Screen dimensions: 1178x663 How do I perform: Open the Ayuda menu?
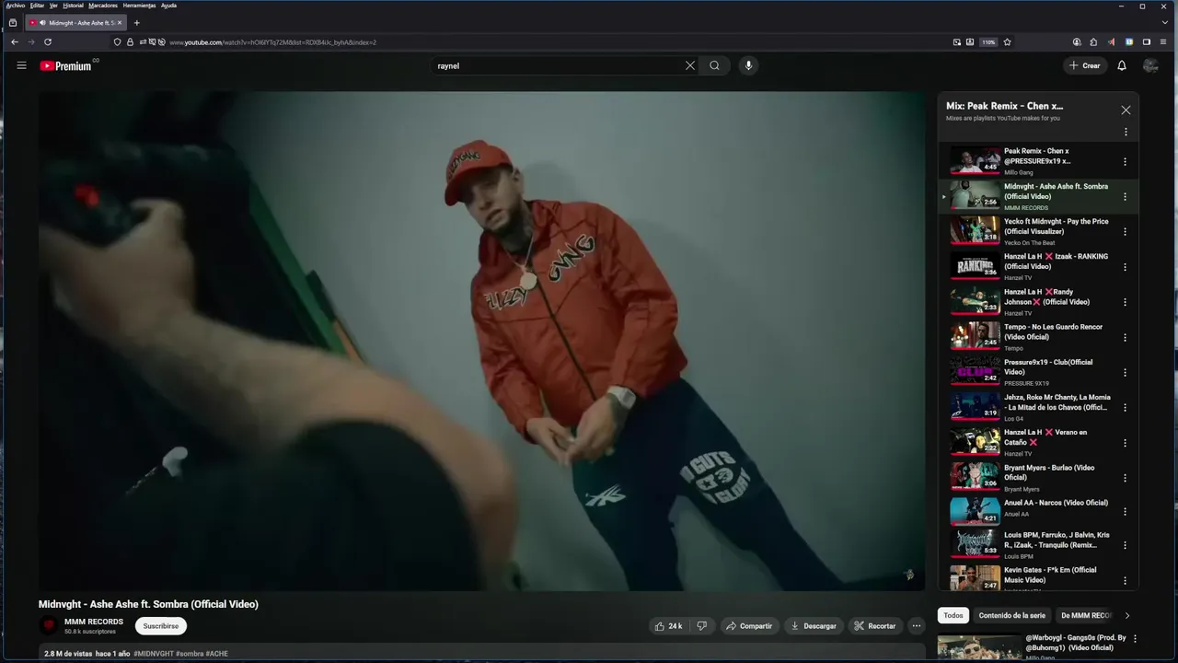[x=168, y=6]
